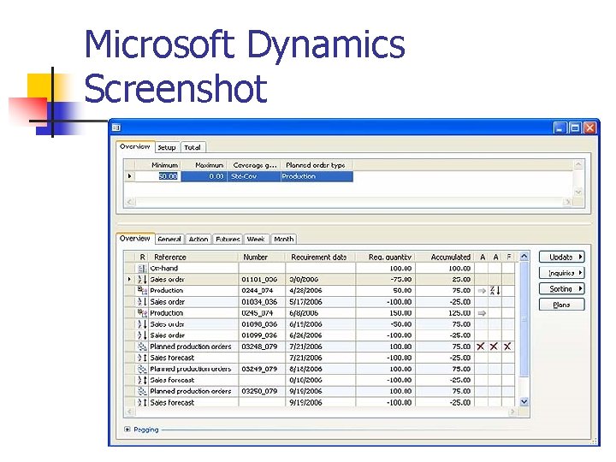The image size is (616, 462).
Task: Click the On-hand reference cell
Action: pyautogui.click(x=192, y=269)
